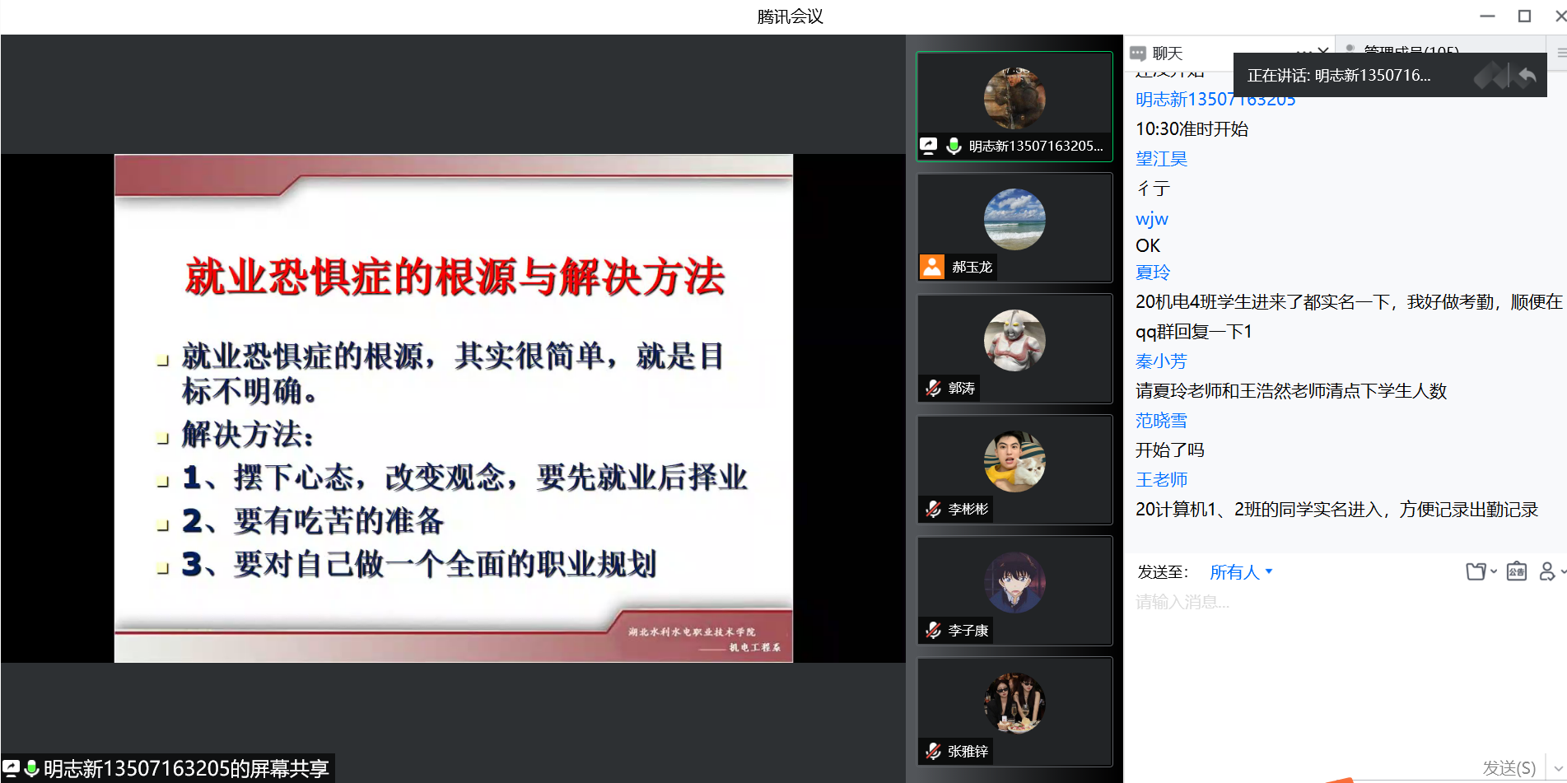Click the muted microphone icon beside 郭涛
The image size is (1567, 783).
[x=933, y=388]
